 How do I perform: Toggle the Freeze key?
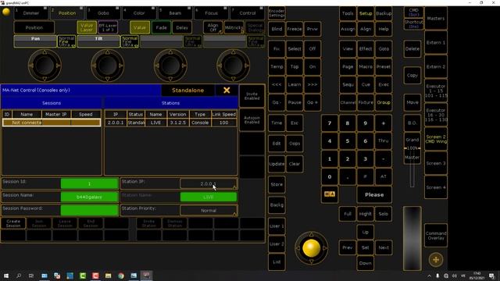coord(295,29)
